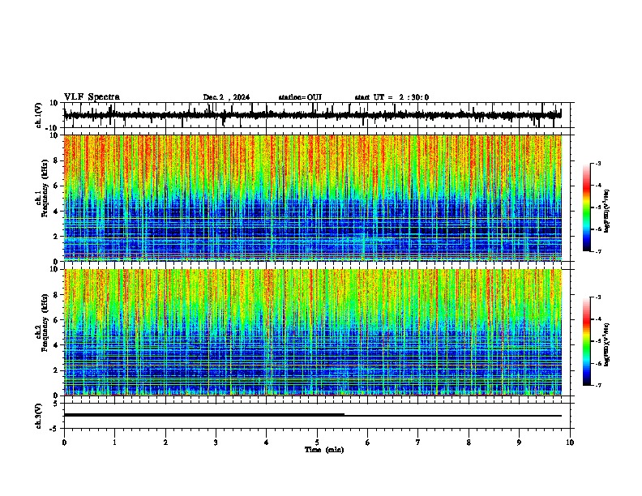Click the "-10" tick on ch.1(V) axis
This screenshot has height=496, width=642.
pos(52,128)
